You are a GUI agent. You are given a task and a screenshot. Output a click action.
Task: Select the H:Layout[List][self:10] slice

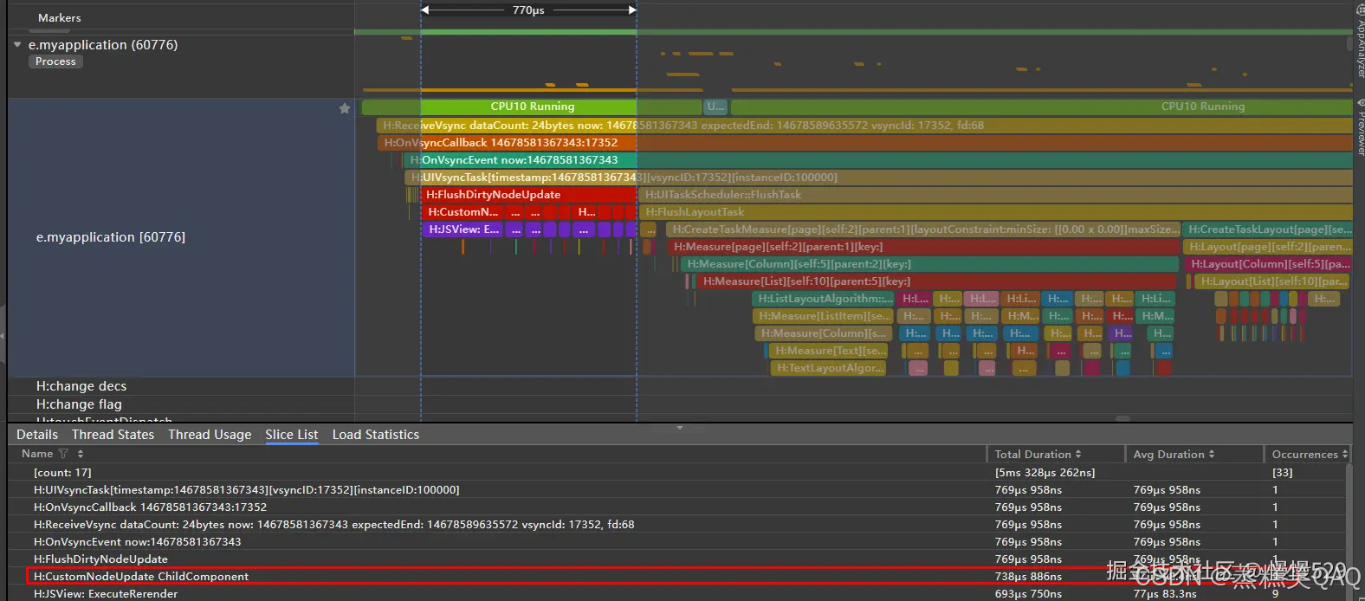1271,281
